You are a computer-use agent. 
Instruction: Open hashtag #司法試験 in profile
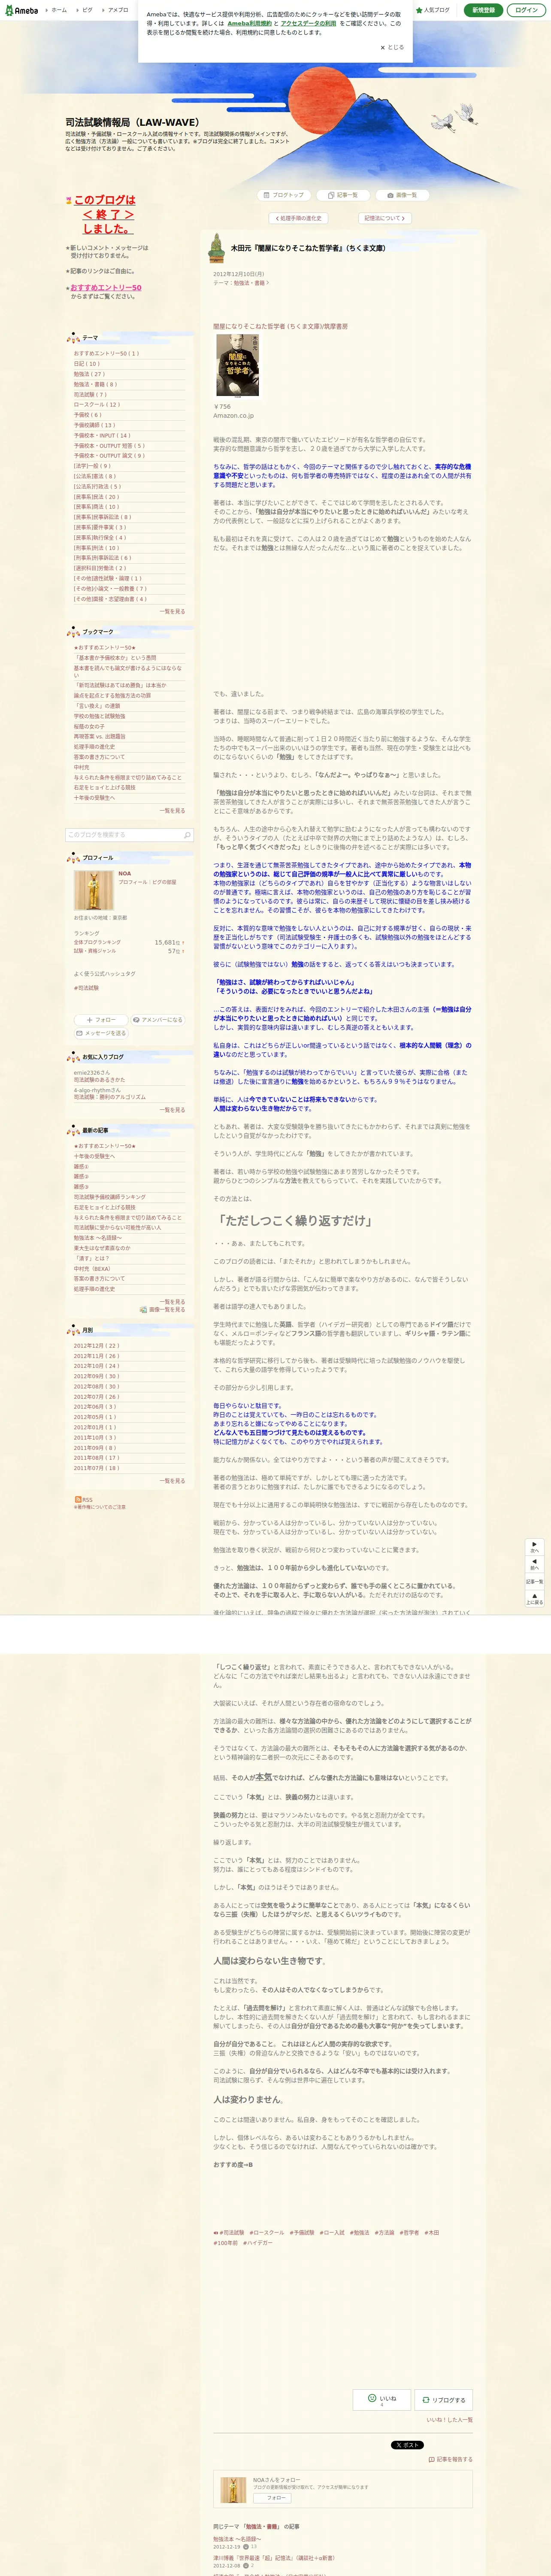coord(86,988)
